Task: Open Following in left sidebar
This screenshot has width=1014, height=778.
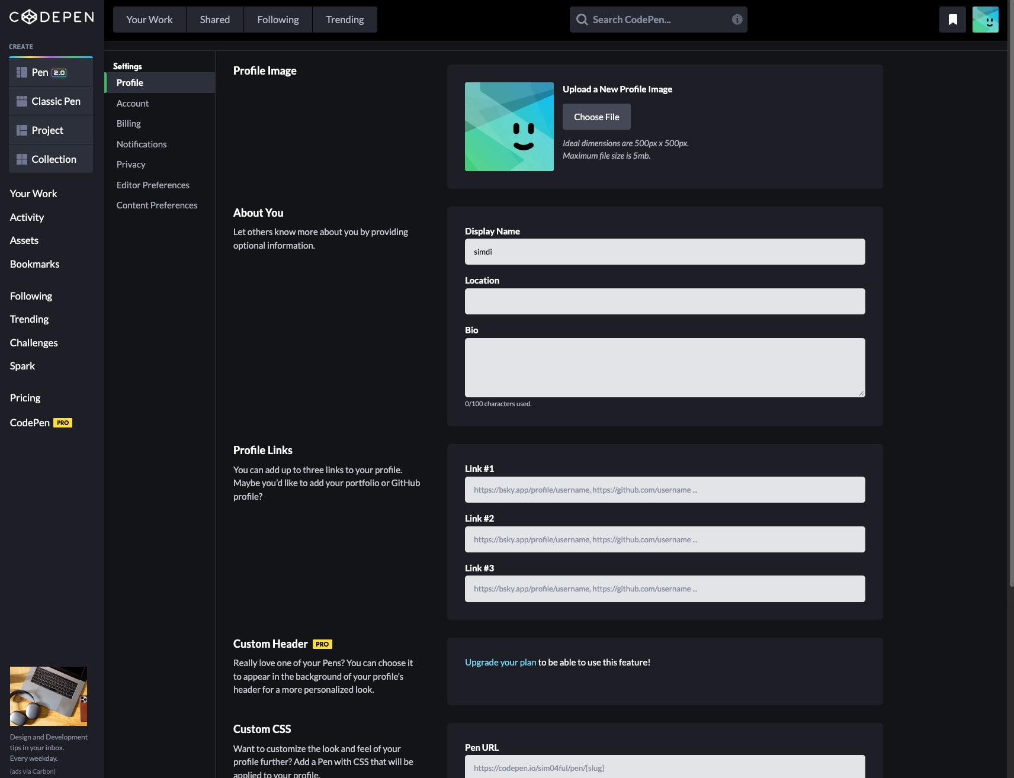Action: click(31, 296)
